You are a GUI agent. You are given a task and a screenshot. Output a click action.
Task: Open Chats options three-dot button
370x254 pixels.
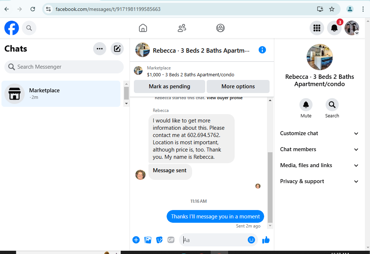(x=100, y=49)
